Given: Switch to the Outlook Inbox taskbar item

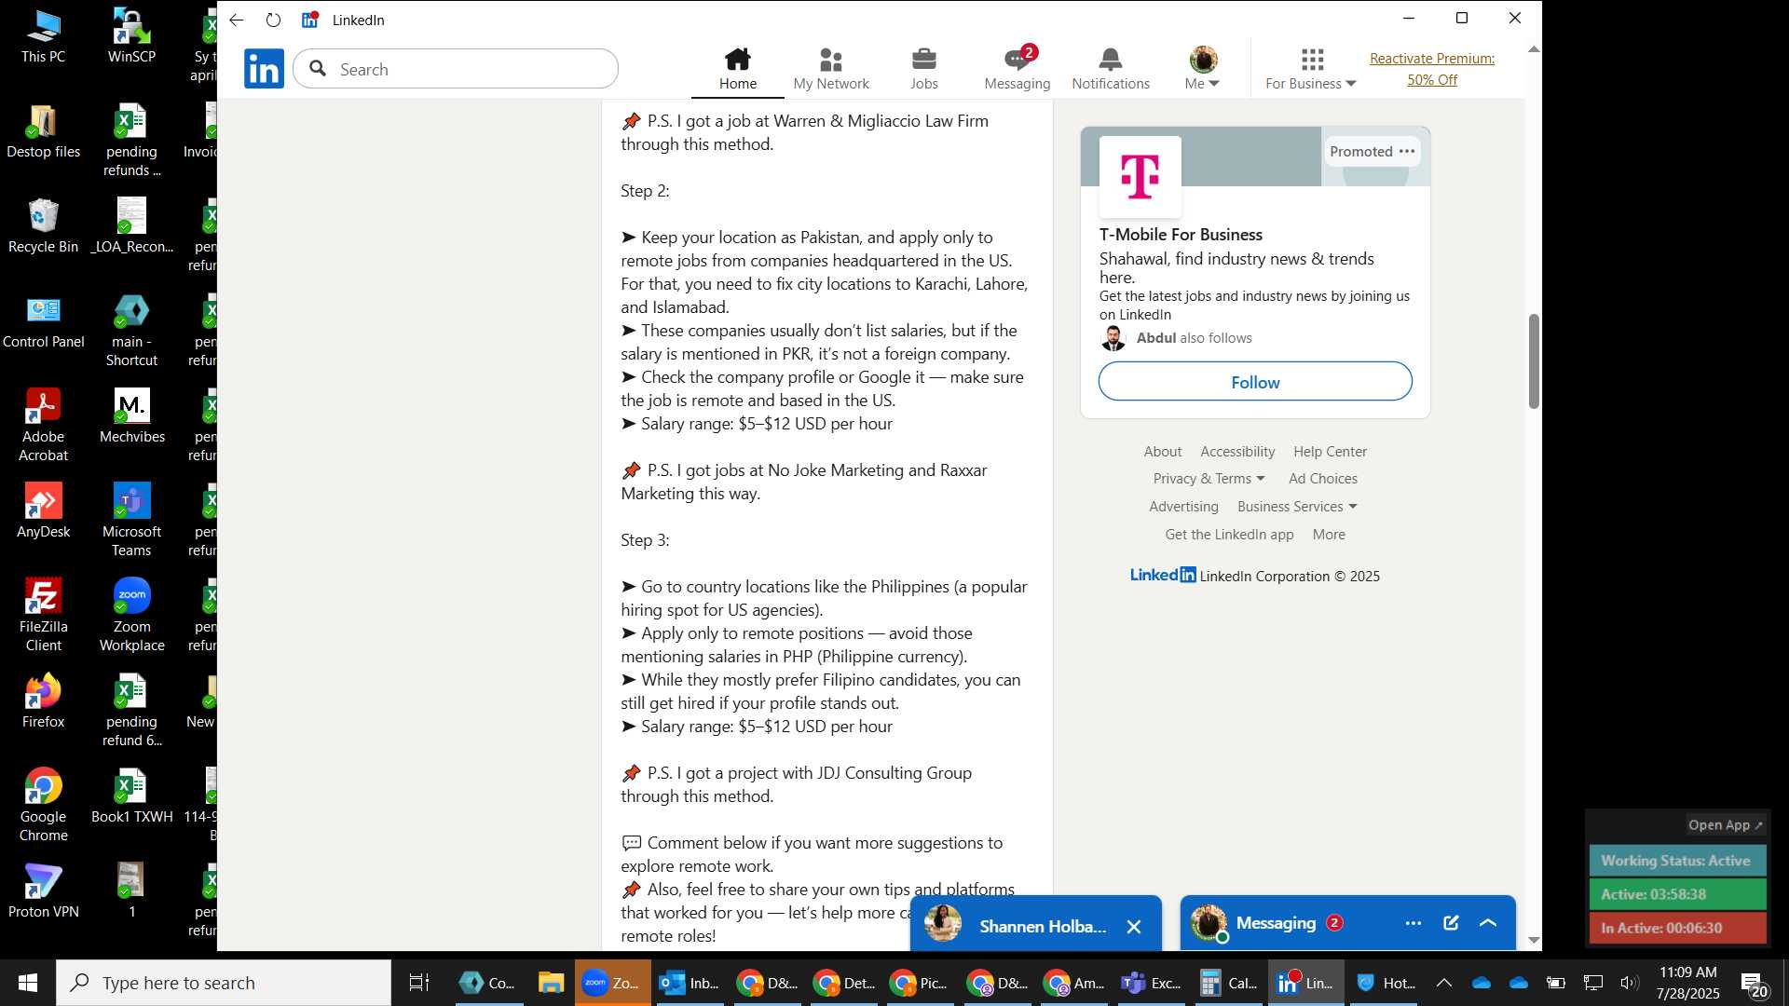Looking at the screenshot, I should click(x=689, y=983).
